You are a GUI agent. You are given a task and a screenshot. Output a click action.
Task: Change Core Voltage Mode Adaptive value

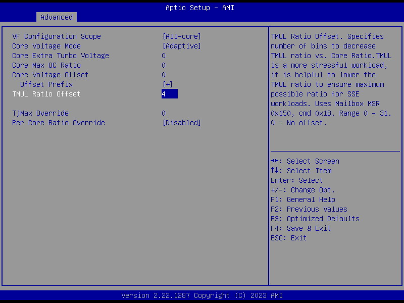pyautogui.click(x=182, y=46)
